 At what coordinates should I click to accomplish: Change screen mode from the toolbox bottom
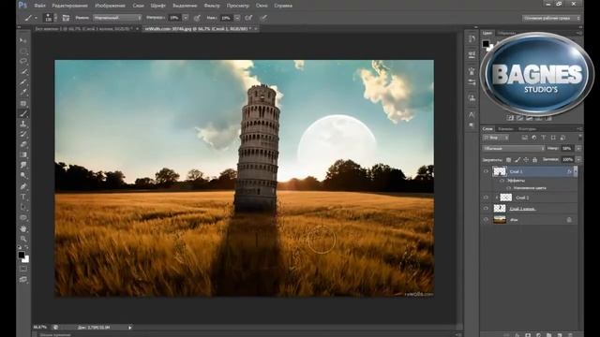[x=23, y=279]
